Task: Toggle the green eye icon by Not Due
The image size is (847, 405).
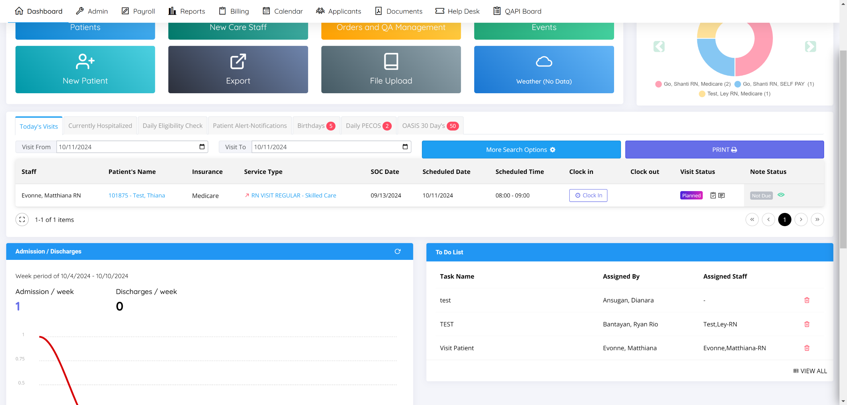Action: [x=781, y=195]
